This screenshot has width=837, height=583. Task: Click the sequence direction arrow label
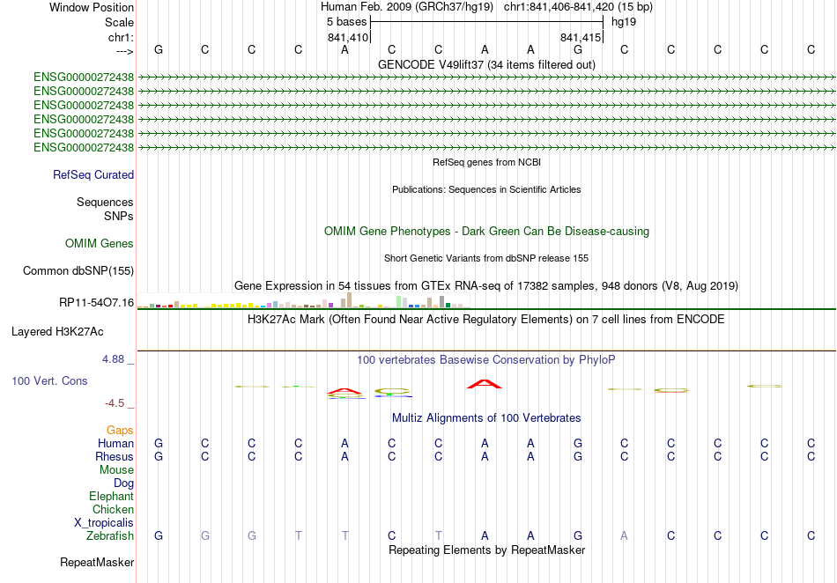click(x=125, y=51)
